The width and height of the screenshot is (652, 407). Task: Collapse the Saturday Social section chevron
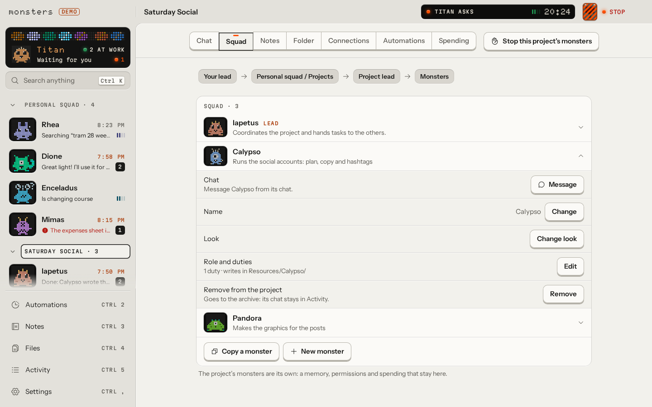point(13,251)
